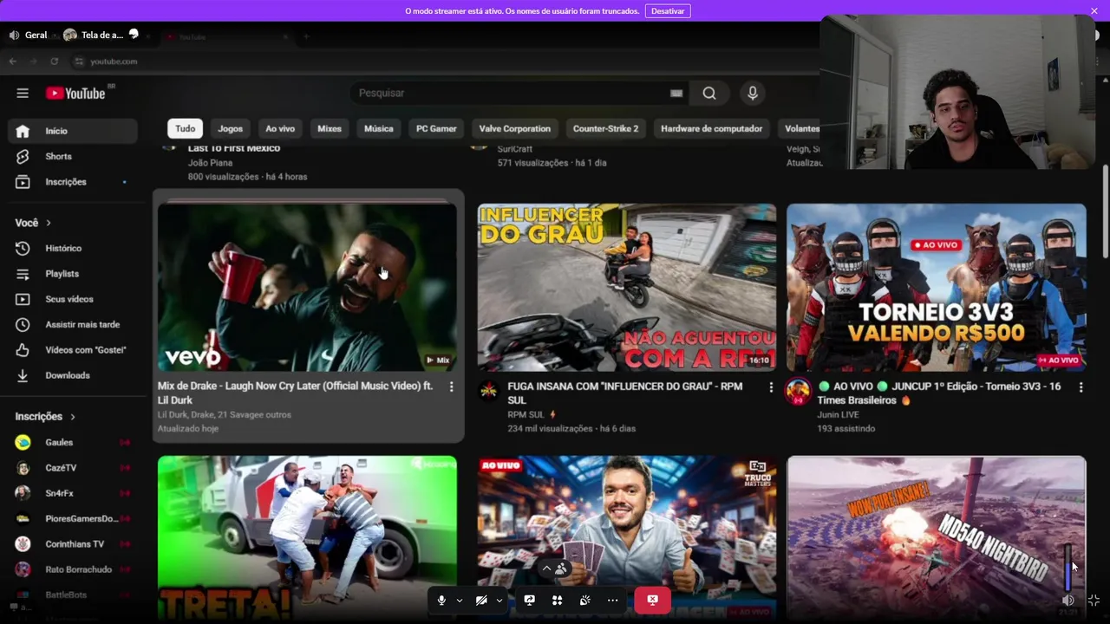Select the Ao vivo filter chip
Screen dimensions: 1110x624
tap(280, 128)
